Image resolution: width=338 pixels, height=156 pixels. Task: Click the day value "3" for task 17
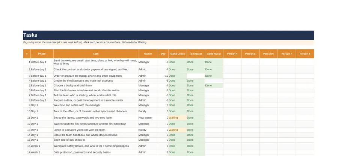click(163, 152)
